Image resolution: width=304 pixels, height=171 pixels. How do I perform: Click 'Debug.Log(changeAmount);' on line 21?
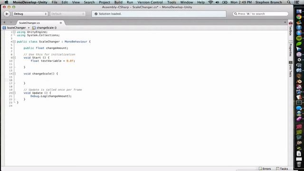coord(51,96)
